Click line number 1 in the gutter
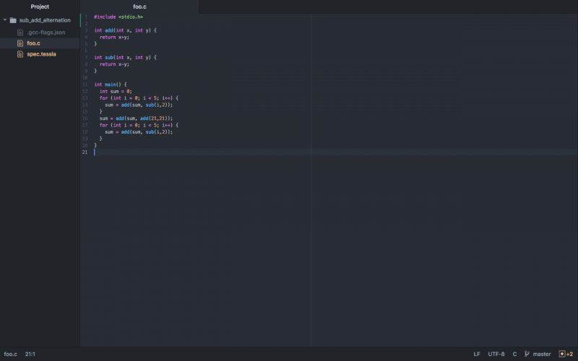Viewport: 578px width, 361px height. [x=86, y=17]
